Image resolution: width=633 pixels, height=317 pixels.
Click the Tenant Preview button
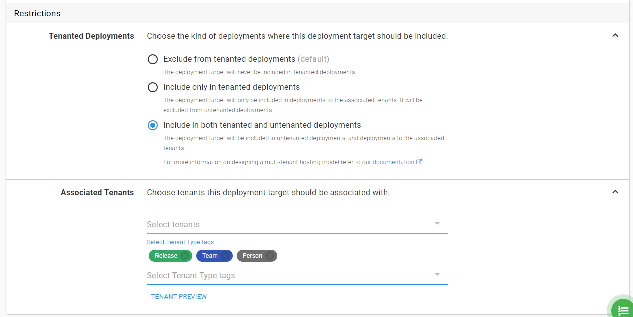tap(179, 297)
